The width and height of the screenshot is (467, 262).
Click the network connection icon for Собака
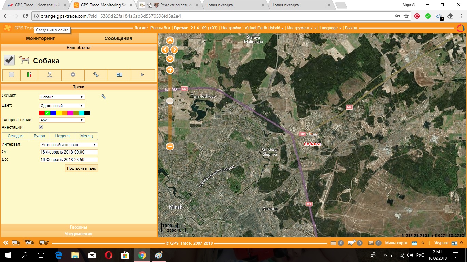click(50, 75)
